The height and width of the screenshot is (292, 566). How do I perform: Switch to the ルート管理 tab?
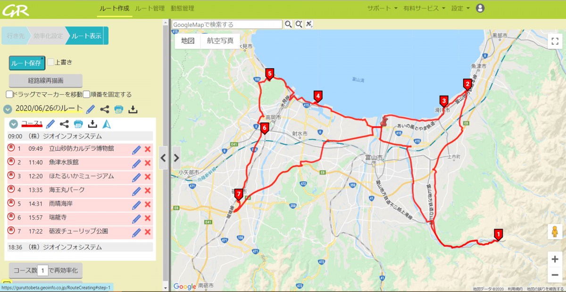pyautogui.click(x=150, y=8)
